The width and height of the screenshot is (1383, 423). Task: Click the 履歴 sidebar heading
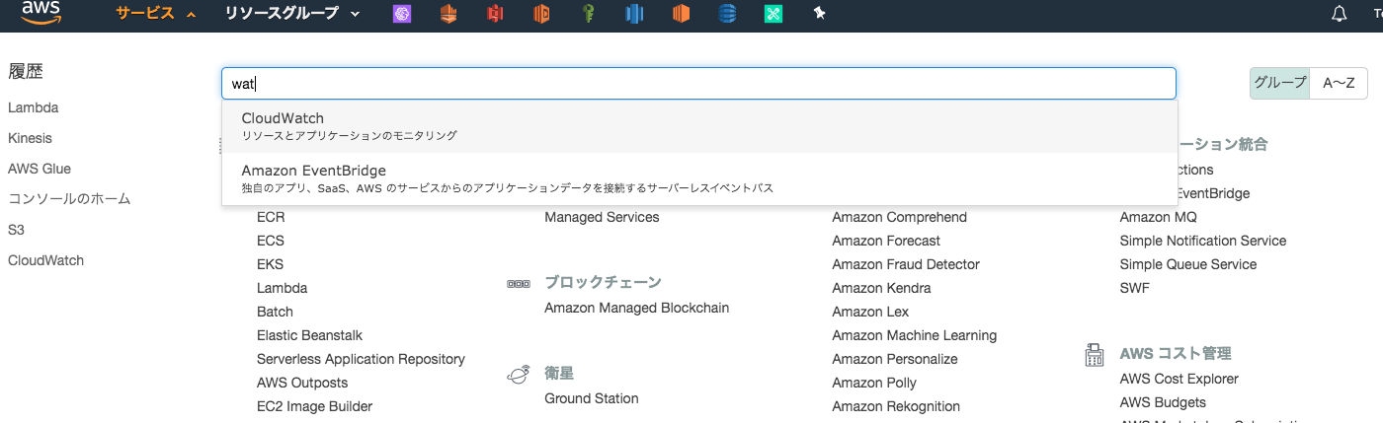click(26, 72)
